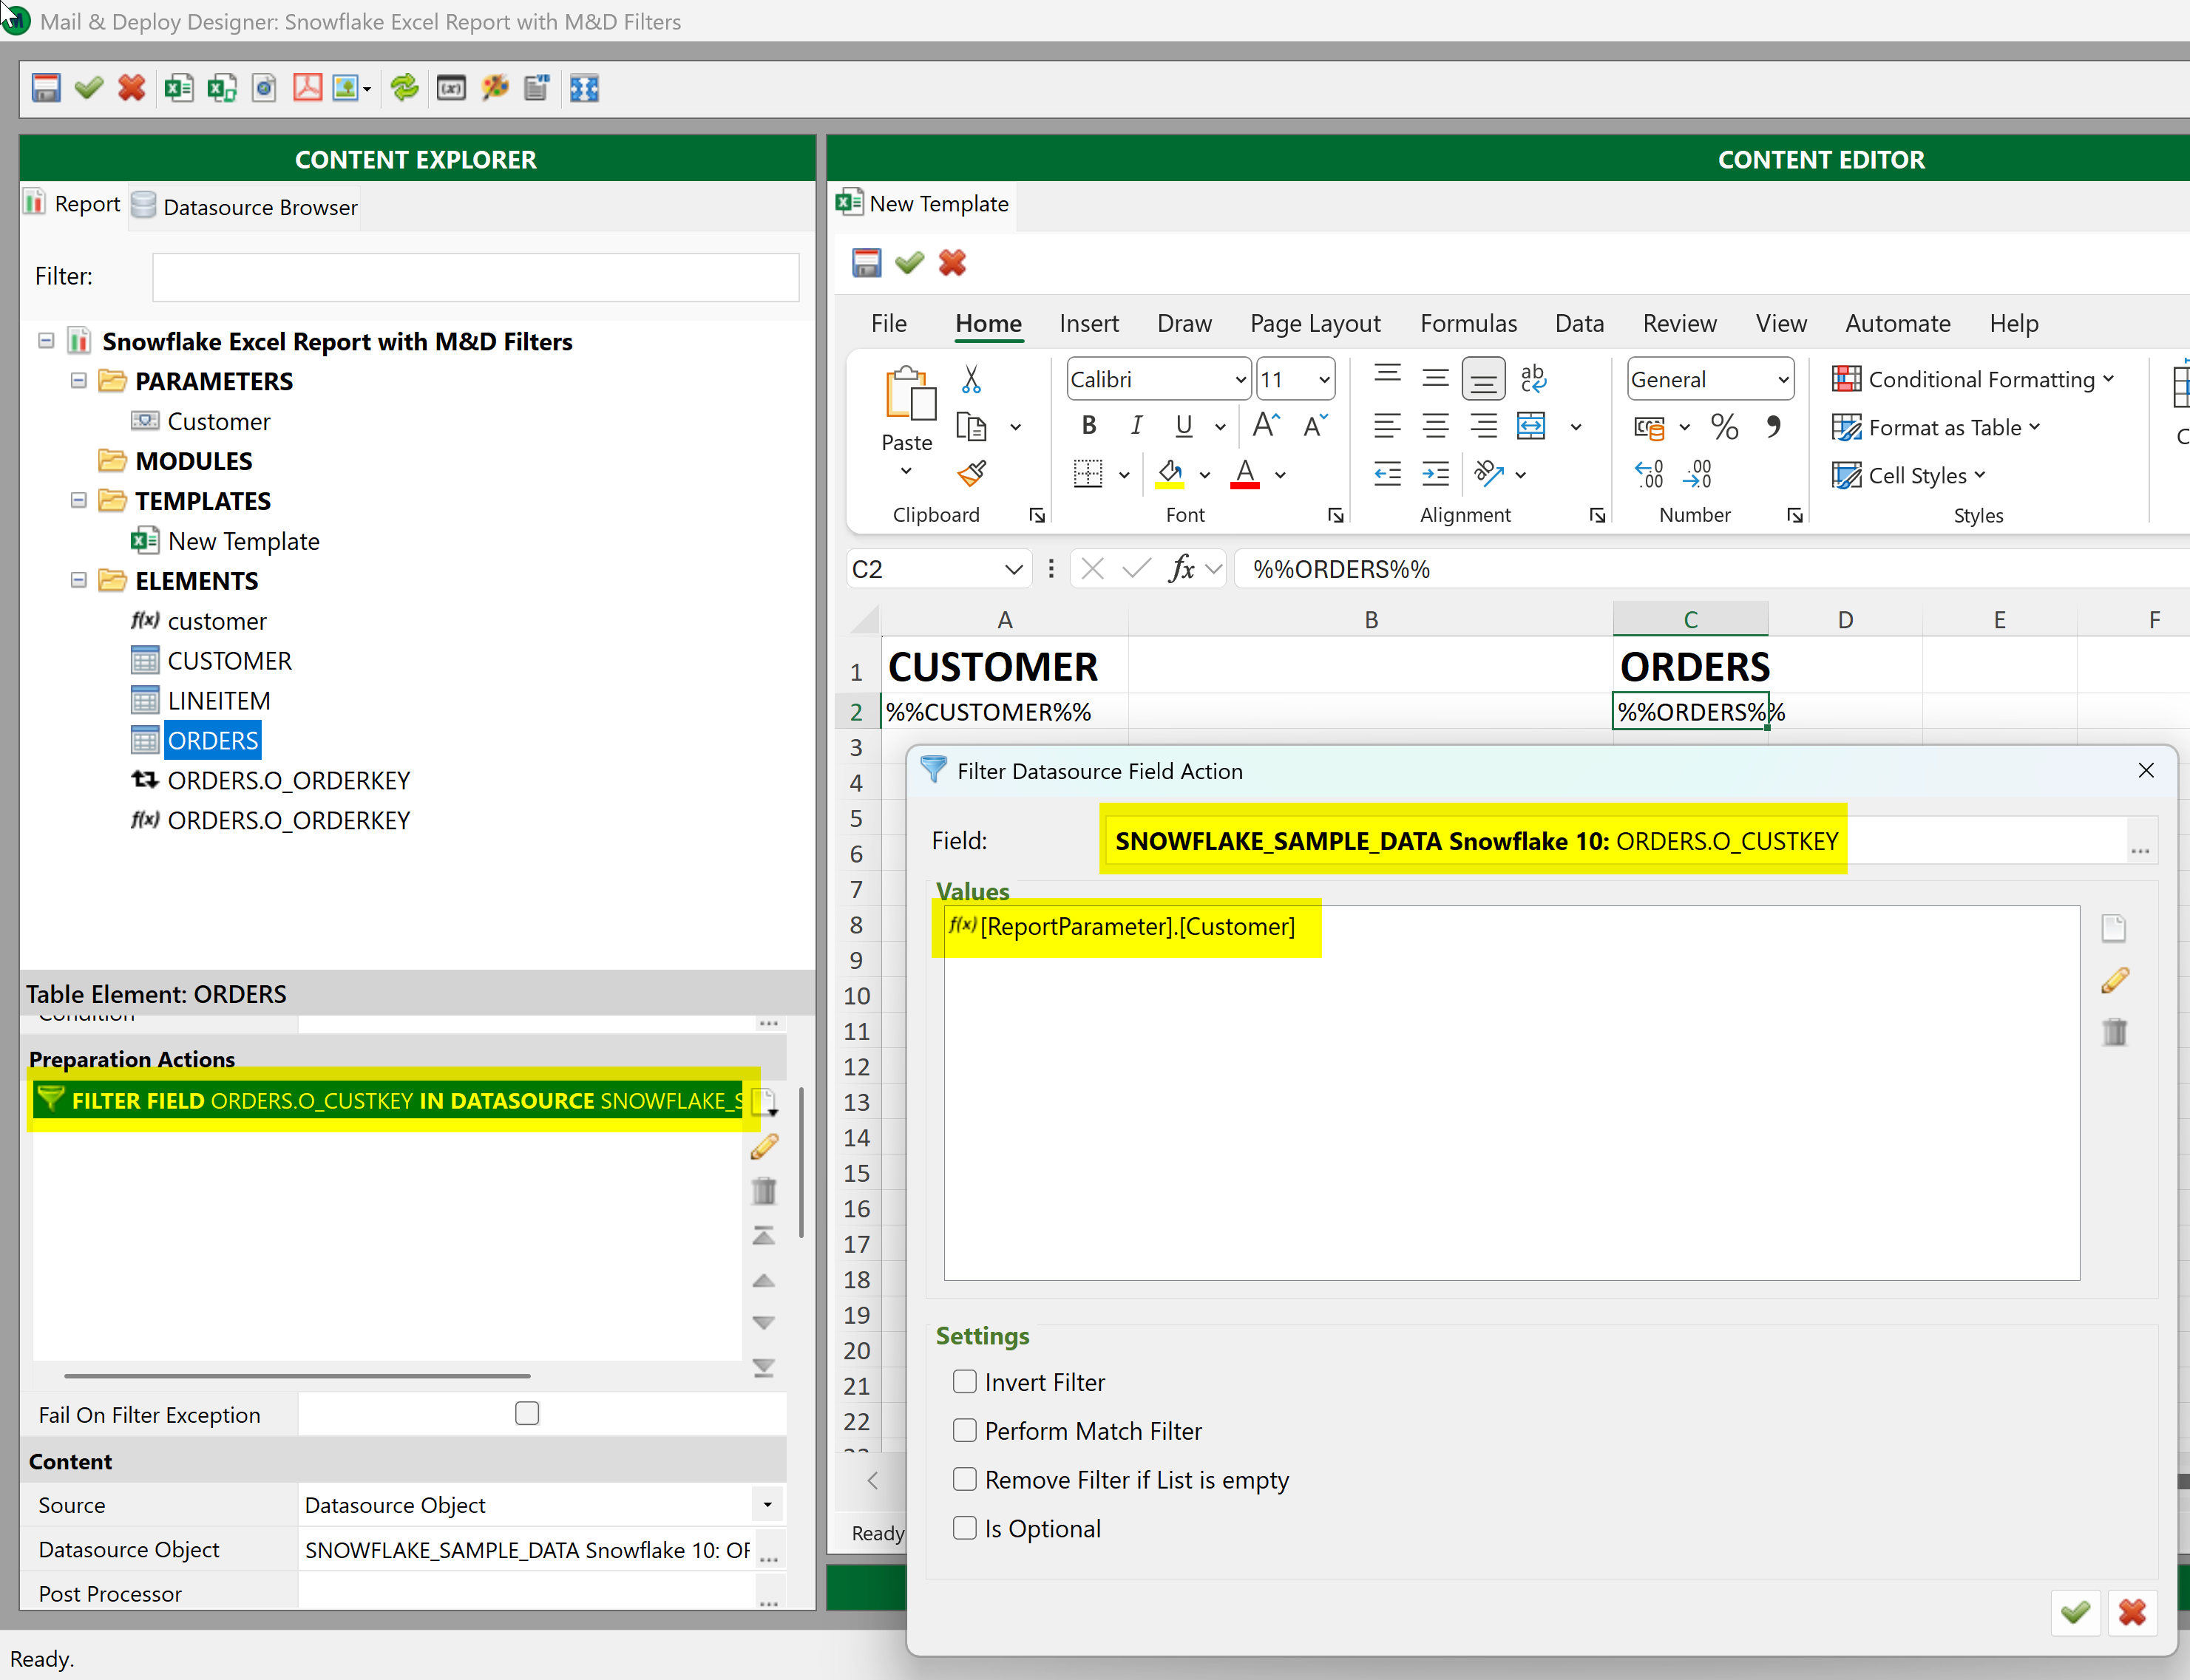Click the main toolbar Save icon
The width and height of the screenshot is (2190, 1680).
pyautogui.click(x=46, y=88)
